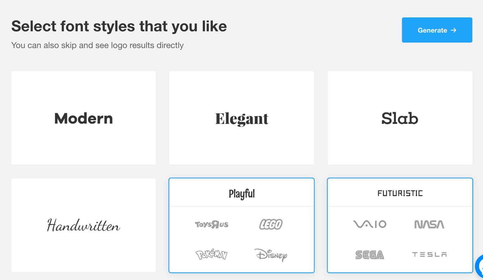The height and width of the screenshot is (280, 483).
Task: Click the skip subtitle text
Action: coord(97,45)
